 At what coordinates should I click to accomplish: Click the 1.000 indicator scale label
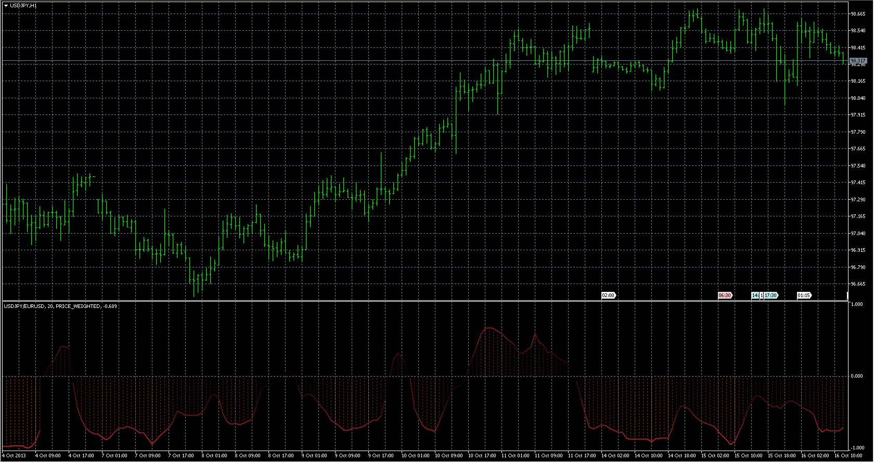856,304
